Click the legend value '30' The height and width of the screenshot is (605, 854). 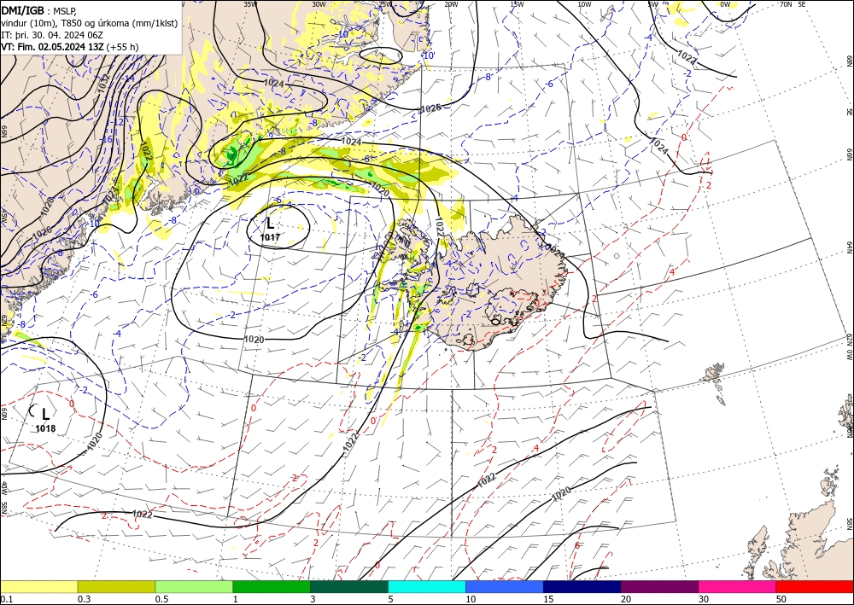[704, 599]
